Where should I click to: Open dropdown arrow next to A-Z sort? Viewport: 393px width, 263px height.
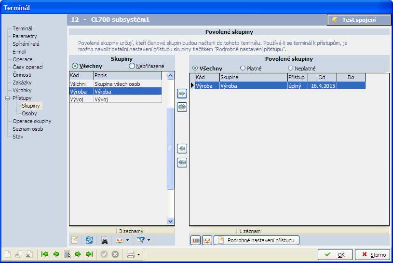coord(128,240)
